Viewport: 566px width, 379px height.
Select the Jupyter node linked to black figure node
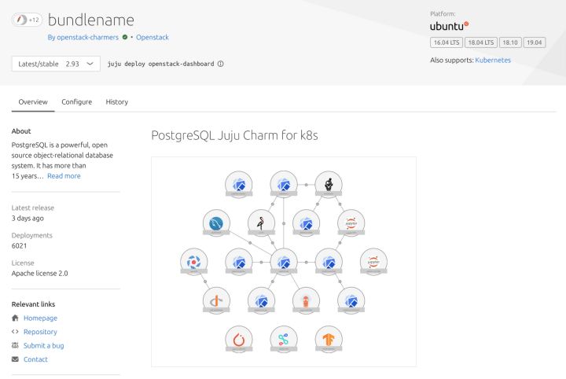(x=351, y=223)
